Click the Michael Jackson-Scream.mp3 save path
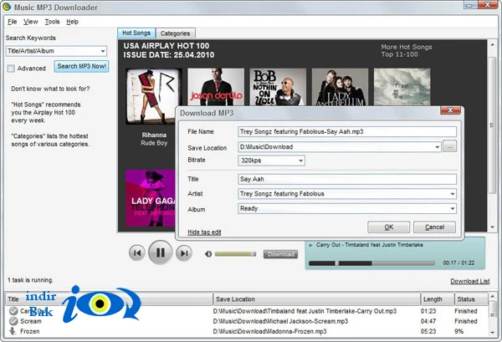The image size is (502, 342). [280, 321]
